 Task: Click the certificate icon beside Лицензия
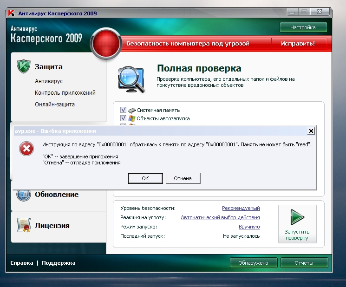(x=24, y=225)
